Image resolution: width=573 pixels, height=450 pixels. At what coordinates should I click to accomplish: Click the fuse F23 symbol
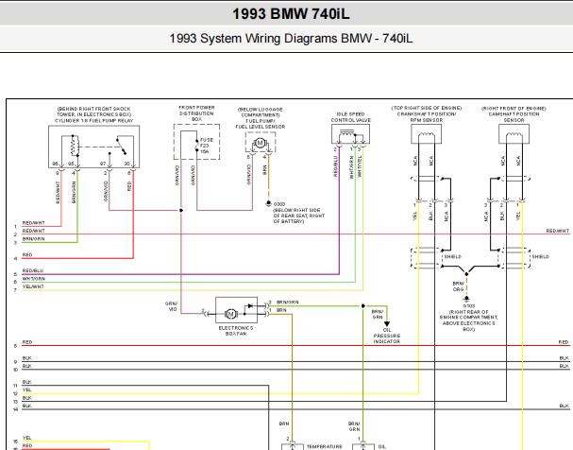tap(197, 145)
